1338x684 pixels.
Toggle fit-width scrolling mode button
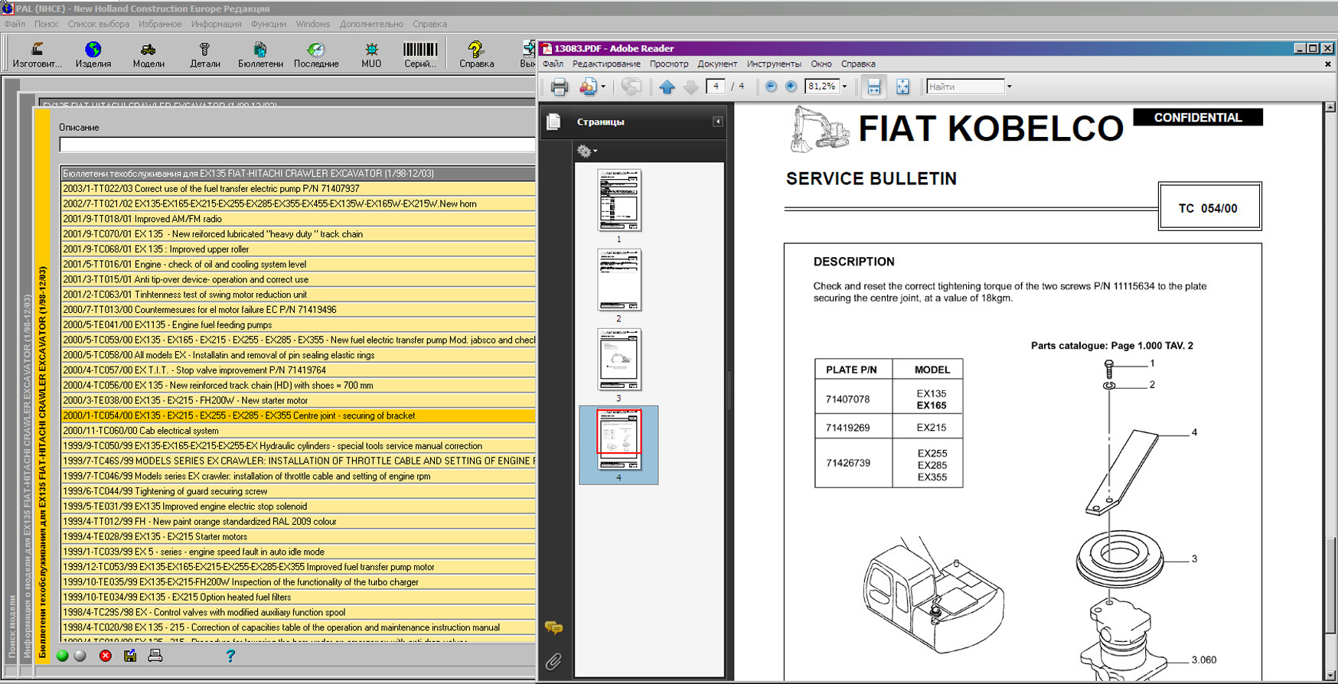pos(873,87)
